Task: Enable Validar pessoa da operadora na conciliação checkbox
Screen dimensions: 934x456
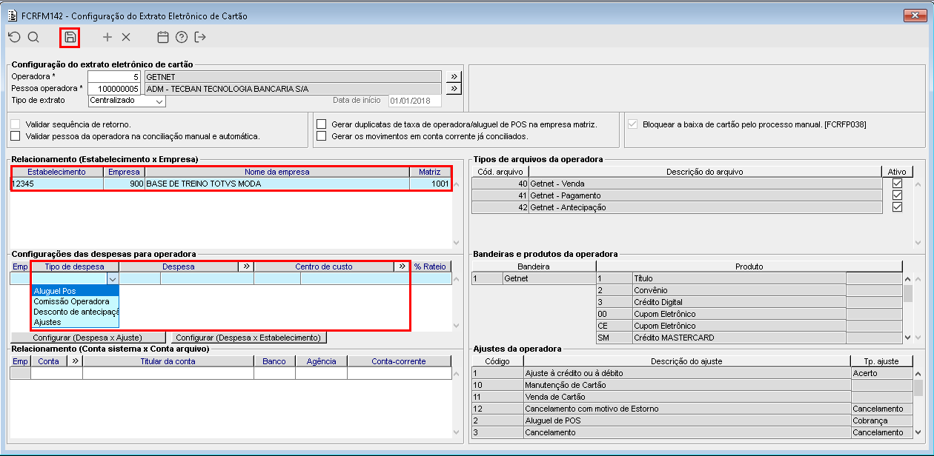Action: (16, 136)
